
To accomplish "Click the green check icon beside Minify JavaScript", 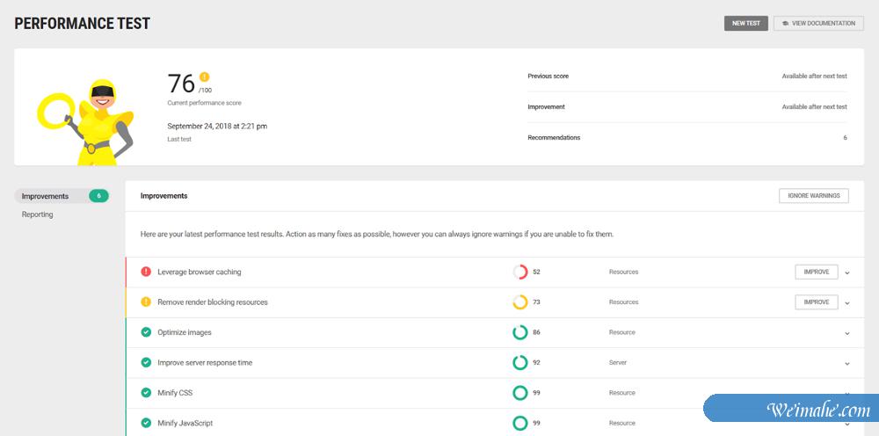I will 146,423.
